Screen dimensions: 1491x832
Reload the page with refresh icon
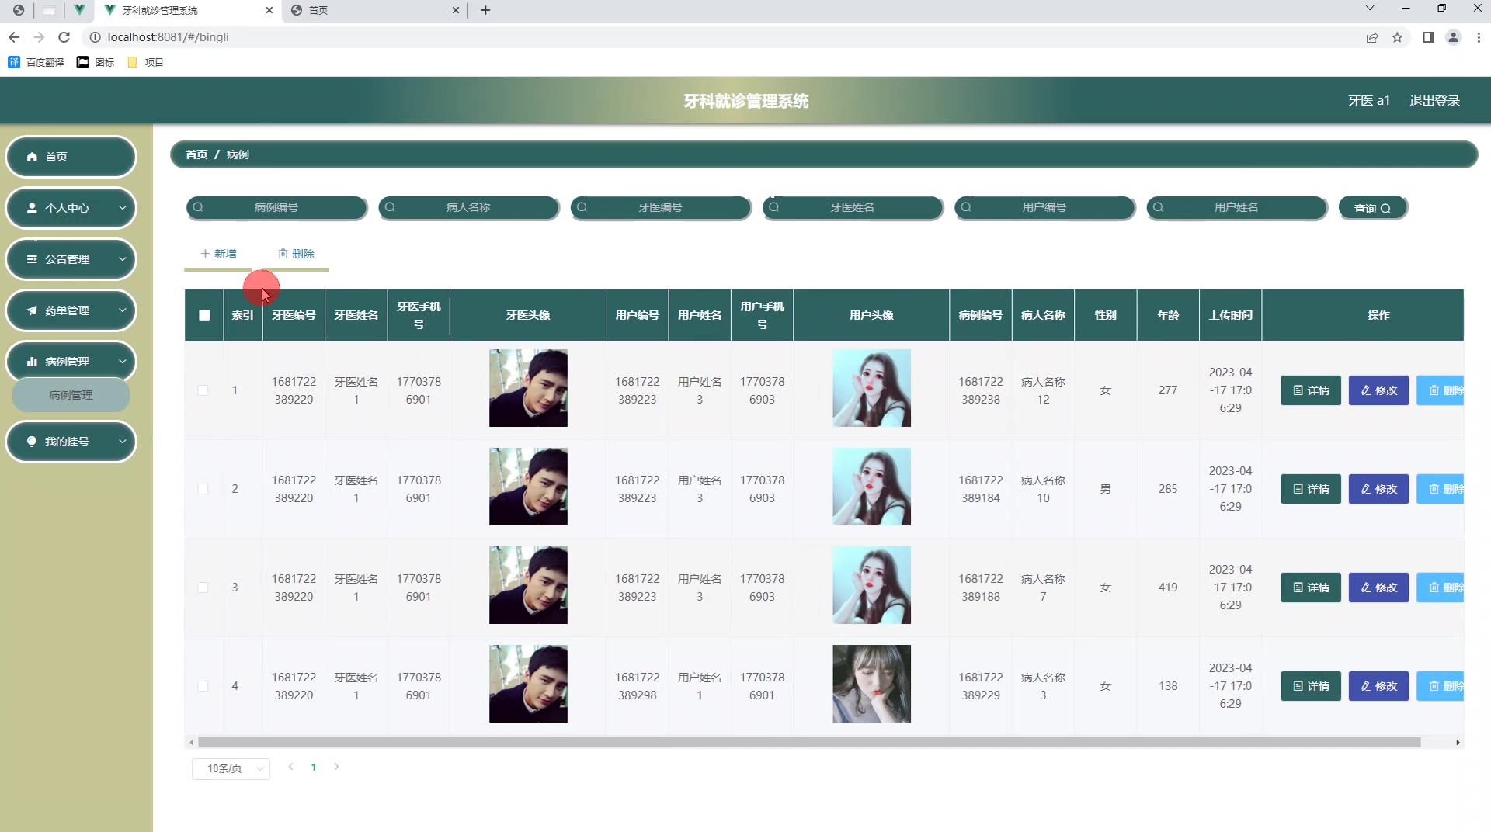click(64, 37)
